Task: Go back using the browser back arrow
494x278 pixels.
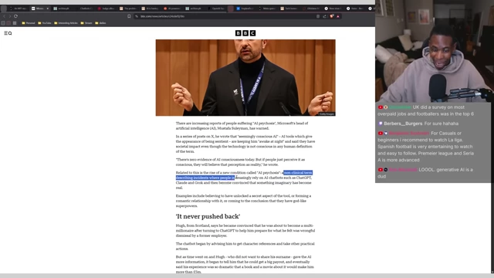Action: click(4, 16)
